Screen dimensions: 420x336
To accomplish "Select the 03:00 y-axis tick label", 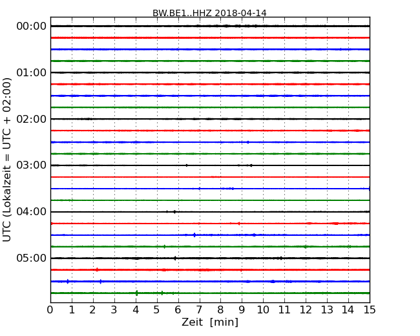I will [x=32, y=165].
